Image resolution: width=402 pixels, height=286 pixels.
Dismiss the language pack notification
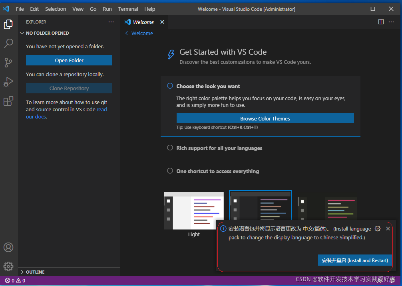tap(388, 229)
